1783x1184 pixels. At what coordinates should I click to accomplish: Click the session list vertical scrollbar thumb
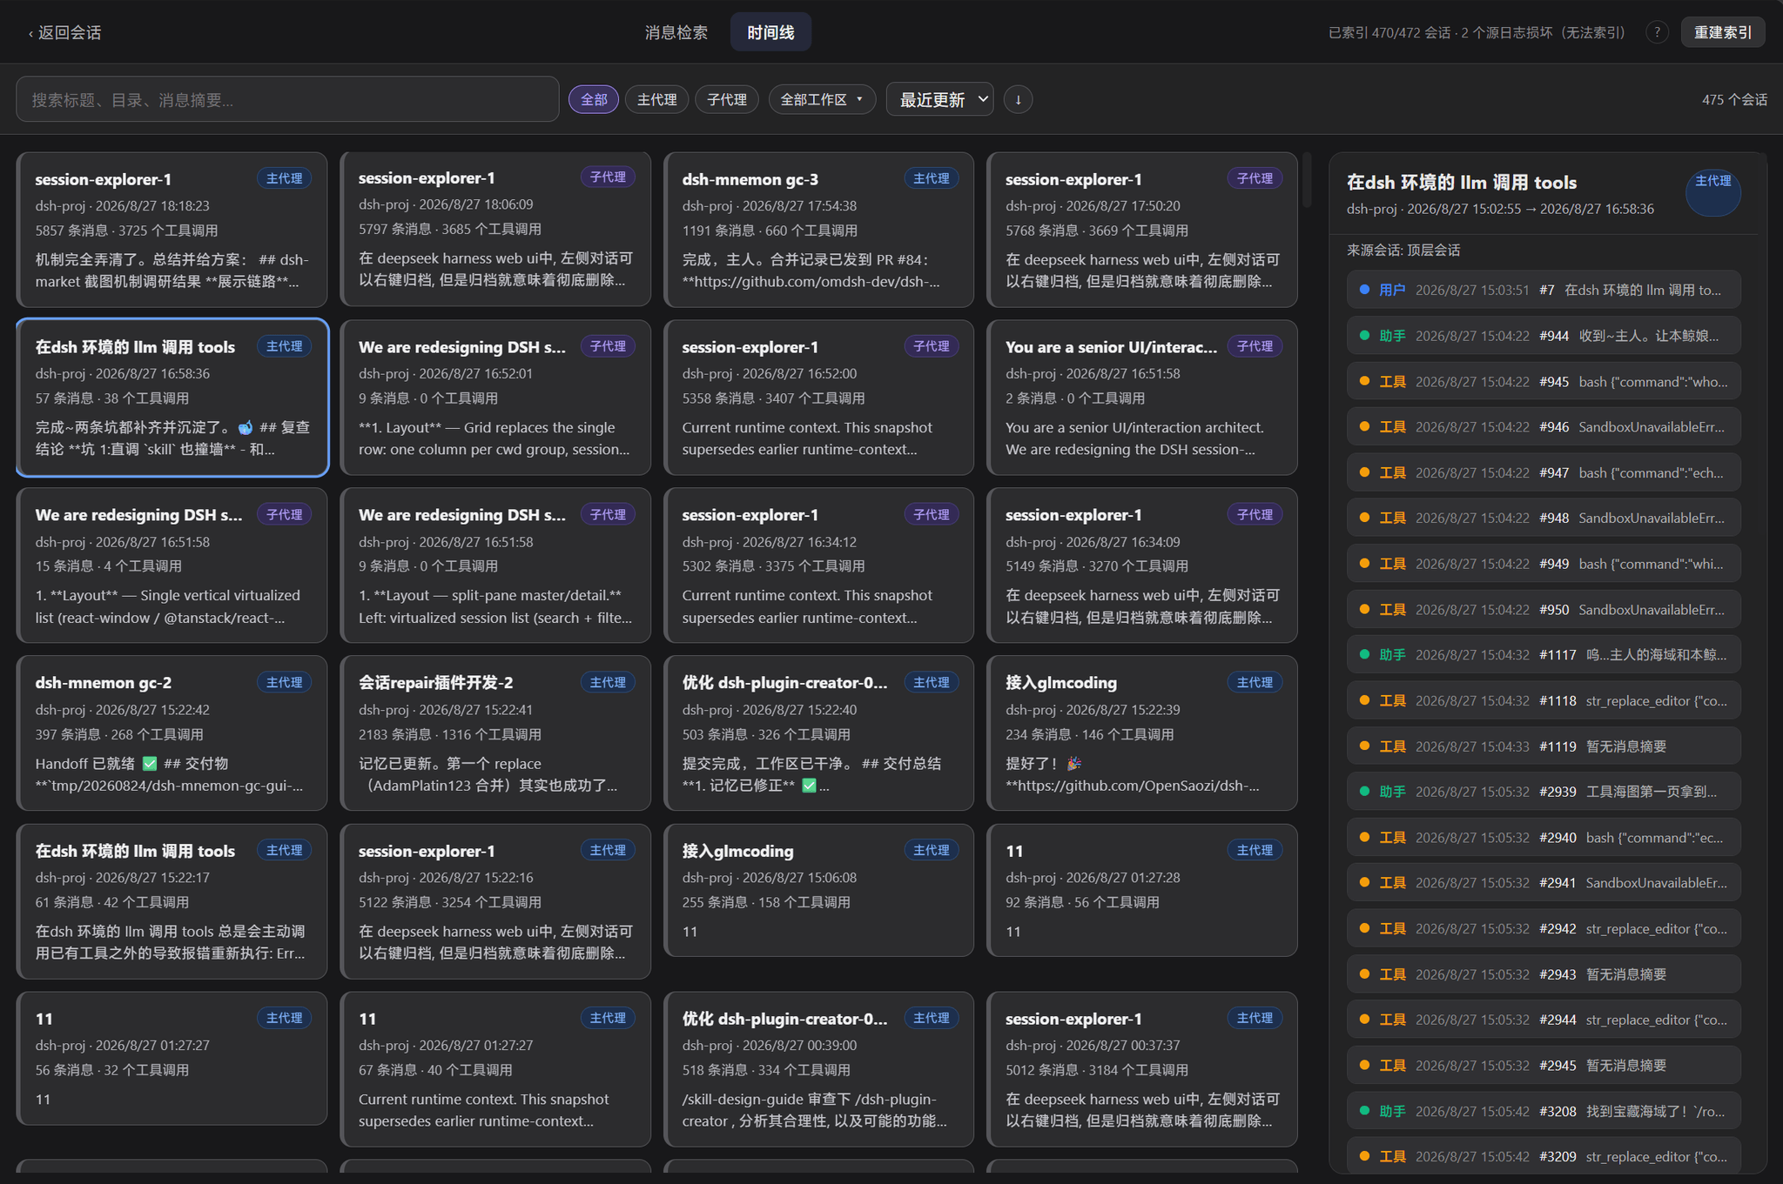[1307, 180]
